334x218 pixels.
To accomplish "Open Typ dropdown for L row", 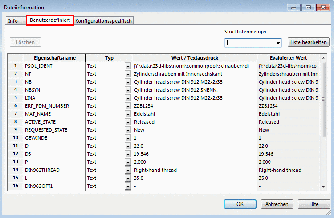I will (128, 178).
